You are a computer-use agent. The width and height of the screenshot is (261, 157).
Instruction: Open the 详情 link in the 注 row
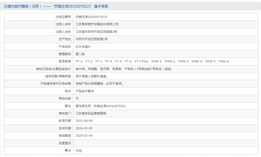pos(78,151)
